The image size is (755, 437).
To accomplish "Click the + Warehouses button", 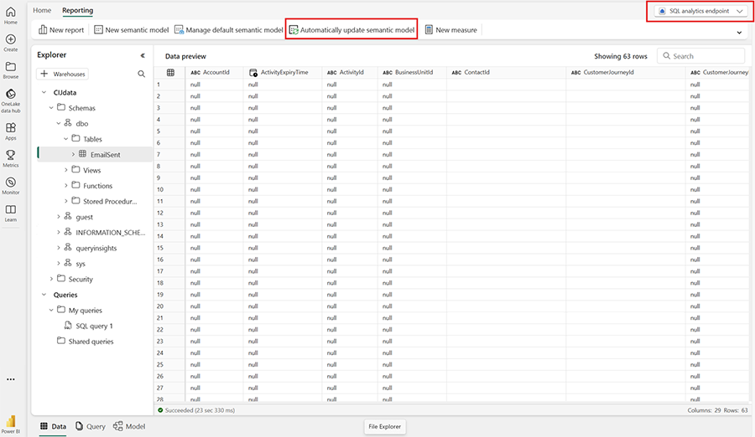I will tap(63, 74).
